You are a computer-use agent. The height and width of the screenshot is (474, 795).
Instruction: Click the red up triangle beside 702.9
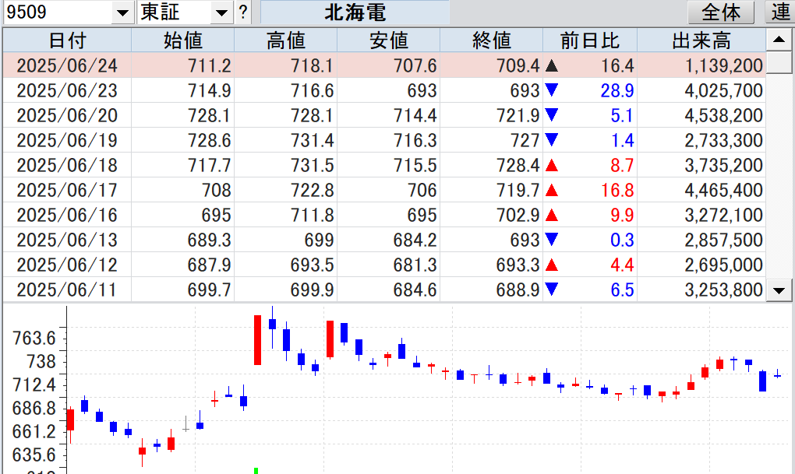coord(552,215)
